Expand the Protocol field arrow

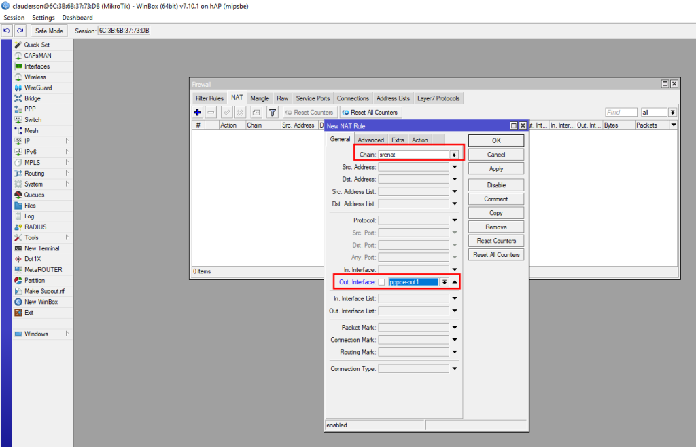click(x=455, y=220)
